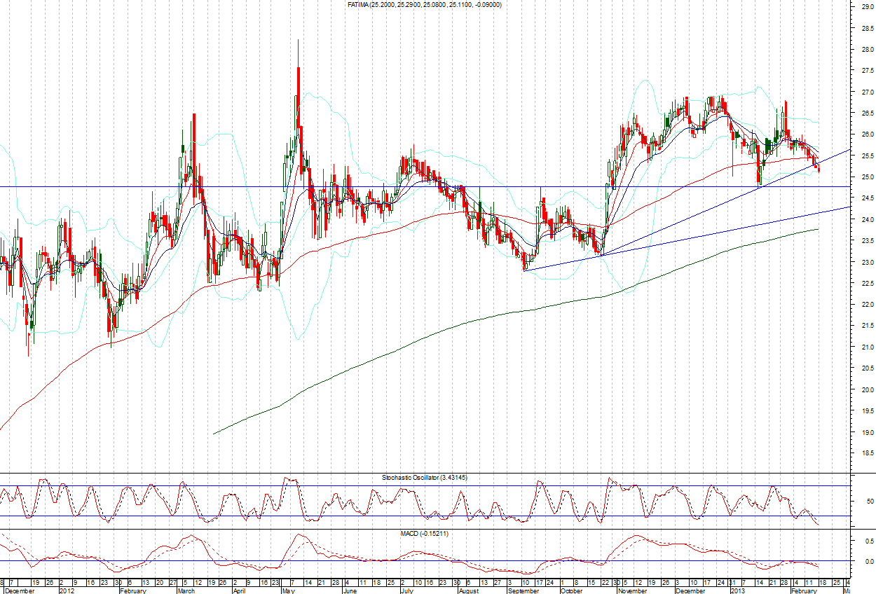Click the March label on time axis

[x=186, y=590]
